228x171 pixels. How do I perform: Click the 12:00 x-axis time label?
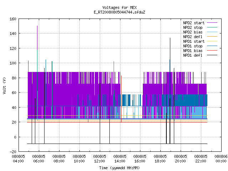pos(100,161)
